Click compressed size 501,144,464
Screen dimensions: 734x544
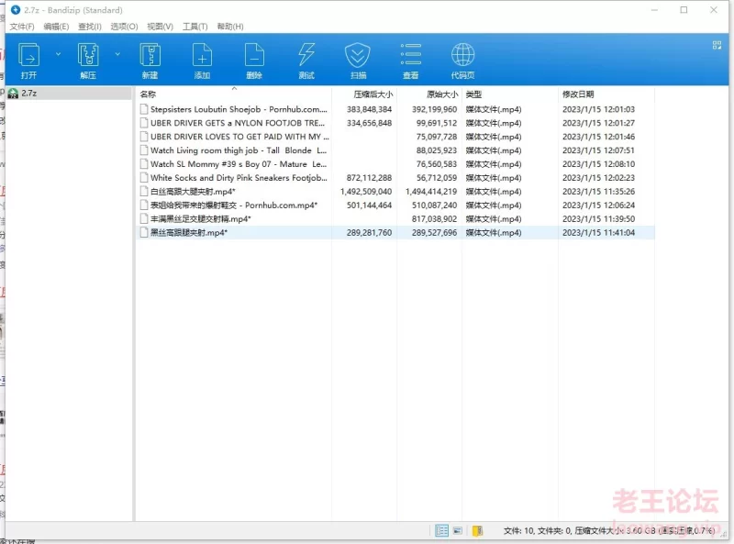(x=370, y=205)
